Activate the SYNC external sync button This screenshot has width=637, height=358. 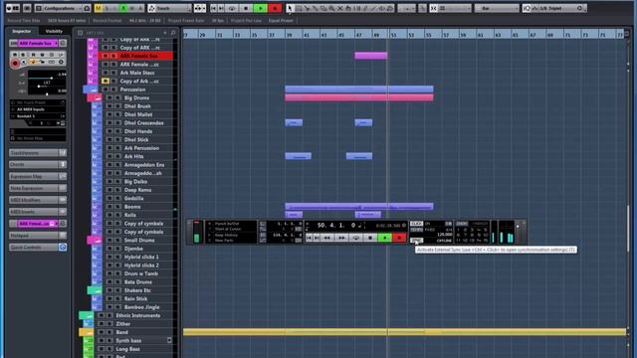[x=416, y=241]
